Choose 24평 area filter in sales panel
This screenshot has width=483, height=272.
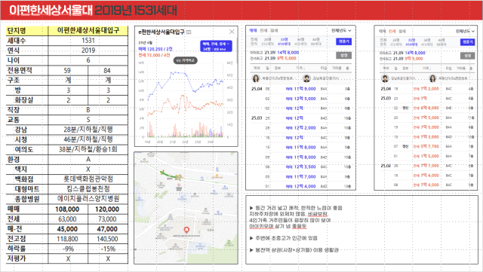[x=267, y=41]
